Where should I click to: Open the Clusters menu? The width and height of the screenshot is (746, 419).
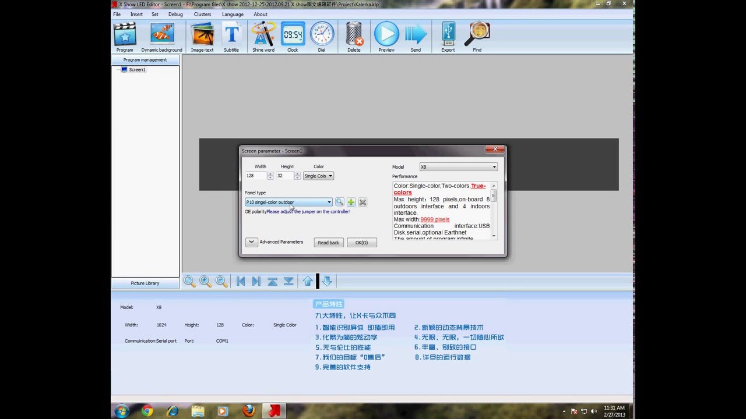tap(202, 14)
